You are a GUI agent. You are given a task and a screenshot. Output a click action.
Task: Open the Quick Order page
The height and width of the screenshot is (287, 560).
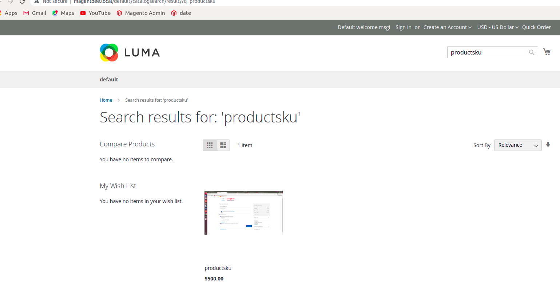(536, 27)
